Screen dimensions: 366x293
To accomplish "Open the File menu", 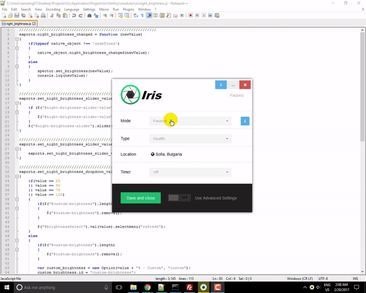I will (5, 9).
